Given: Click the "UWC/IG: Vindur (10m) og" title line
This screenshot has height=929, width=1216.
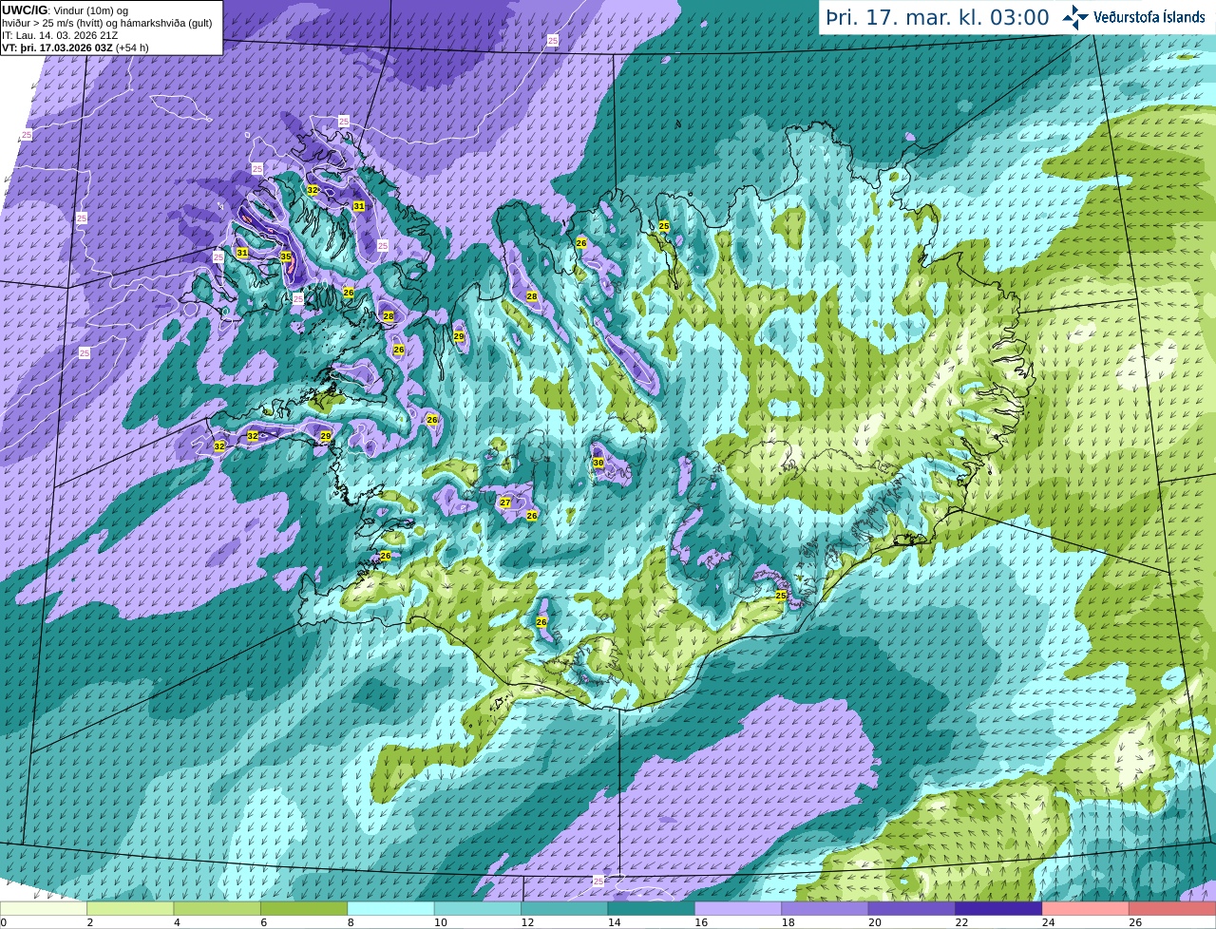Looking at the screenshot, I should pyautogui.click(x=65, y=9).
